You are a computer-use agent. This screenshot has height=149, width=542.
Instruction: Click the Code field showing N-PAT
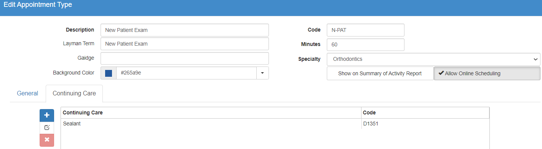pos(366,30)
